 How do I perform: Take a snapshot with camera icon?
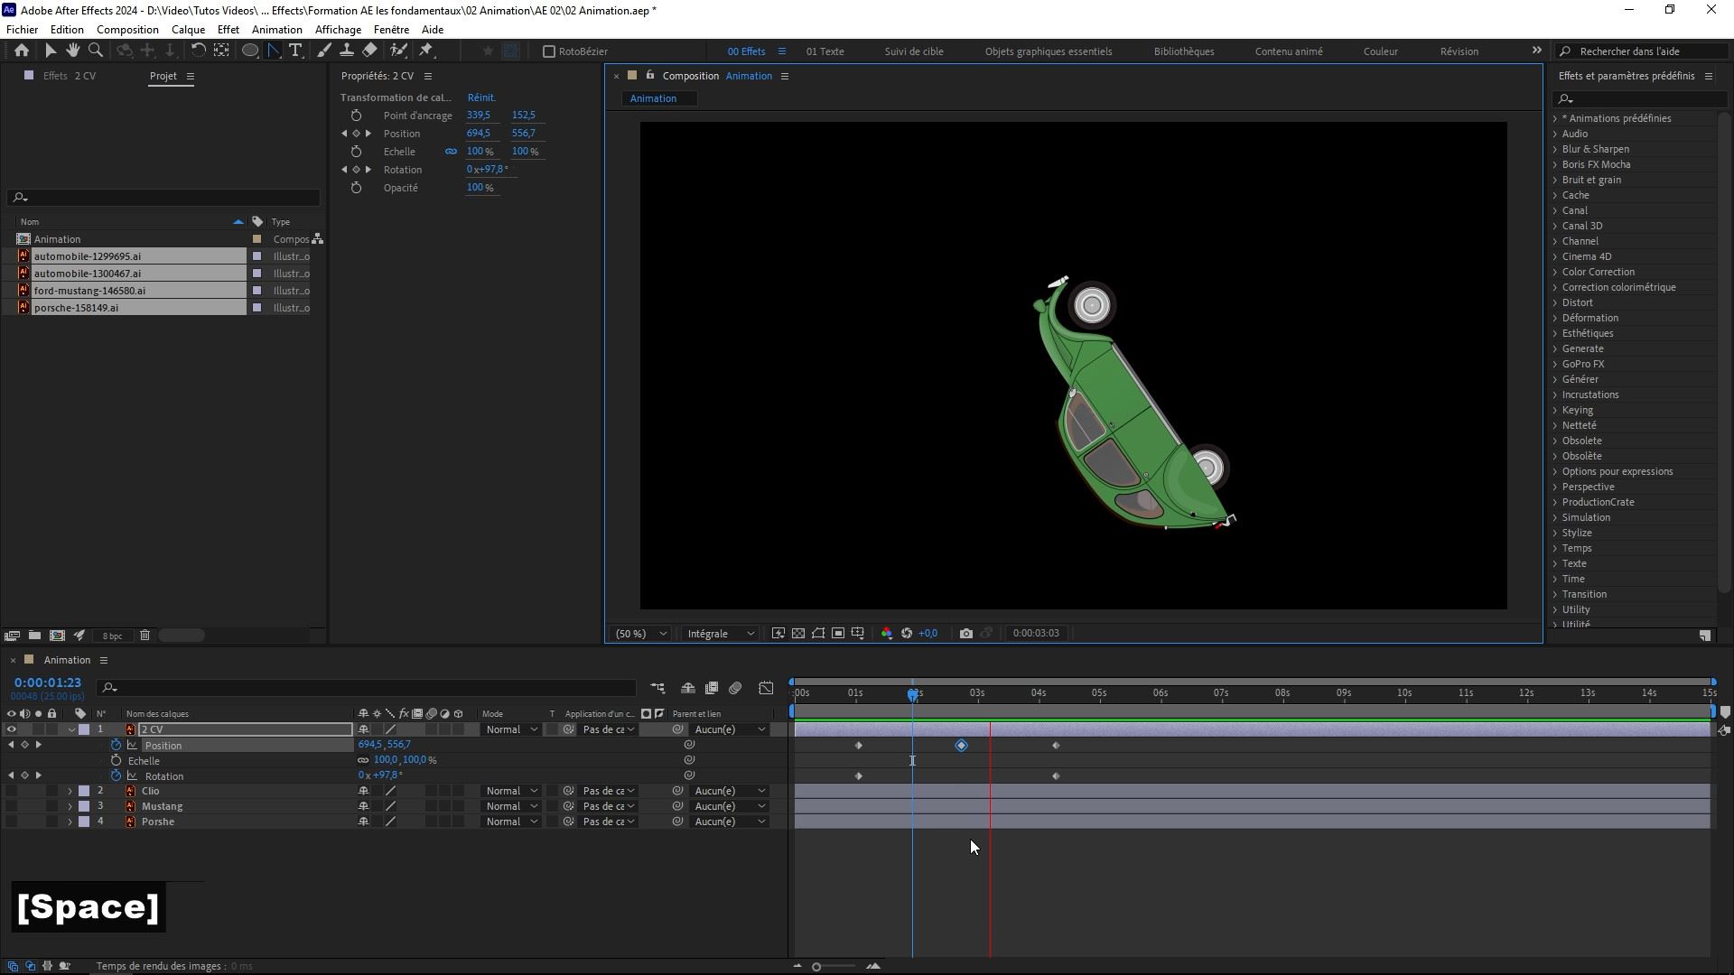[x=965, y=634]
